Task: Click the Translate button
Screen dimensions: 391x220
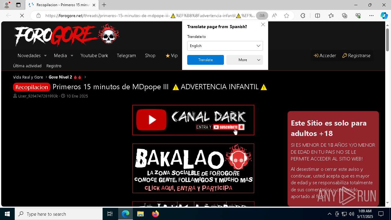Action: [205, 60]
